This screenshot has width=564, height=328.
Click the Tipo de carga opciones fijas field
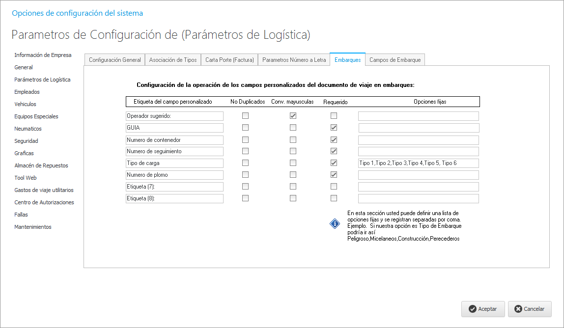(418, 163)
